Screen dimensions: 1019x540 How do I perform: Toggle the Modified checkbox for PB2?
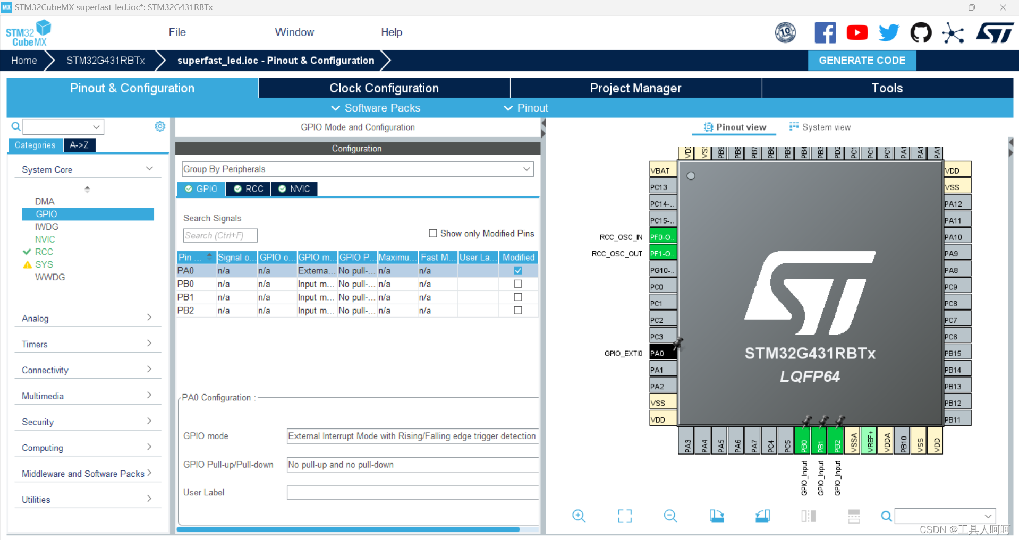pos(518,310)
